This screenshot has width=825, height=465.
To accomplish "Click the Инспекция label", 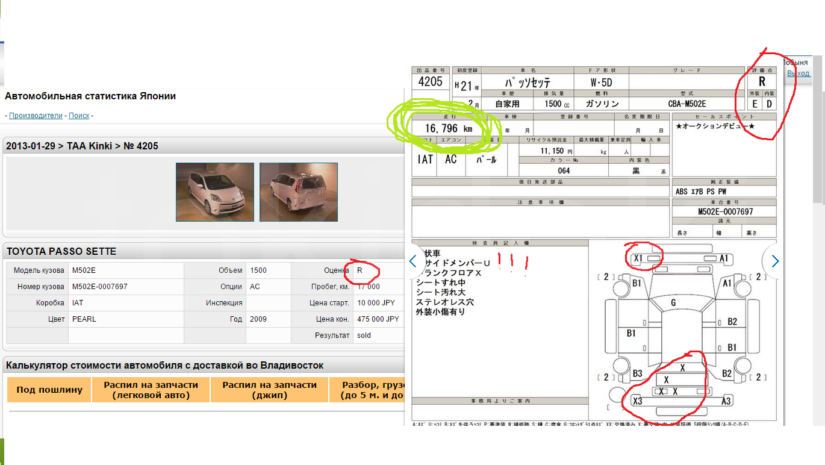I will [x=224, y=303].
